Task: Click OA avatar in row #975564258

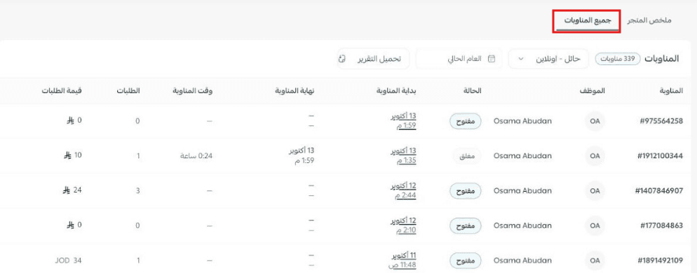Action: [x=595, y=120]
